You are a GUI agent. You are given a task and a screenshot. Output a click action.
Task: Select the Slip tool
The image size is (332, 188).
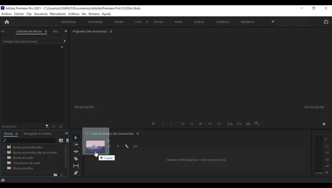(76, 166)
